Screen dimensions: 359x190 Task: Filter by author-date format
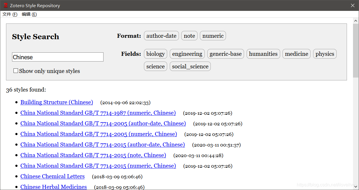pyautogui.click(x=161, y=36)
